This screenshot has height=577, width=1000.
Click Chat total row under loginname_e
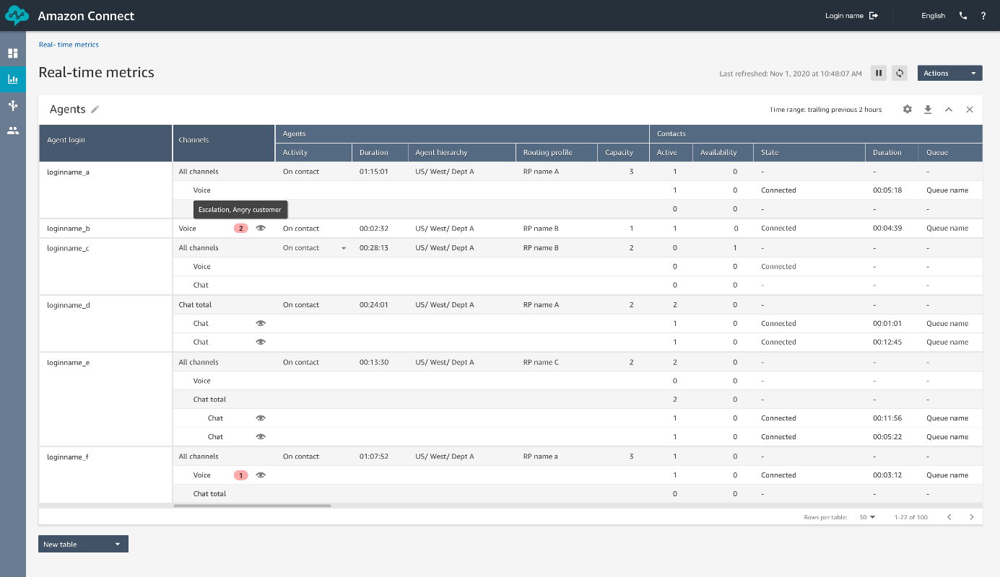pos(578,399)
